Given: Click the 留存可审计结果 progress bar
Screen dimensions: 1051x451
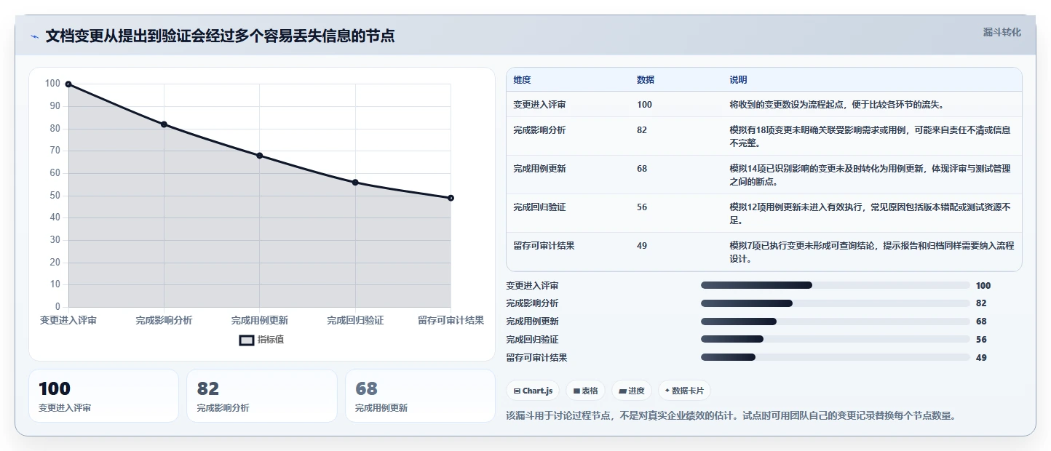Looking at the screenshot, I should [835, 357].
